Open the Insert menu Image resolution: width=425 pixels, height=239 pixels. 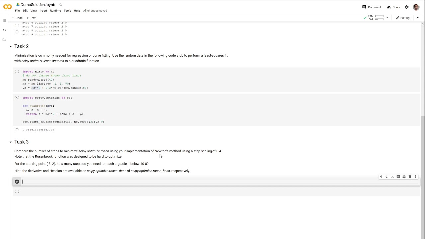(43, 11)
